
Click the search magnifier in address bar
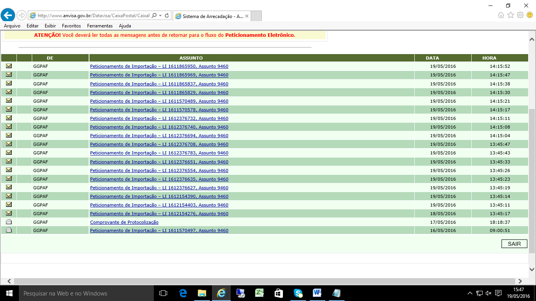[x=154, y=16]
